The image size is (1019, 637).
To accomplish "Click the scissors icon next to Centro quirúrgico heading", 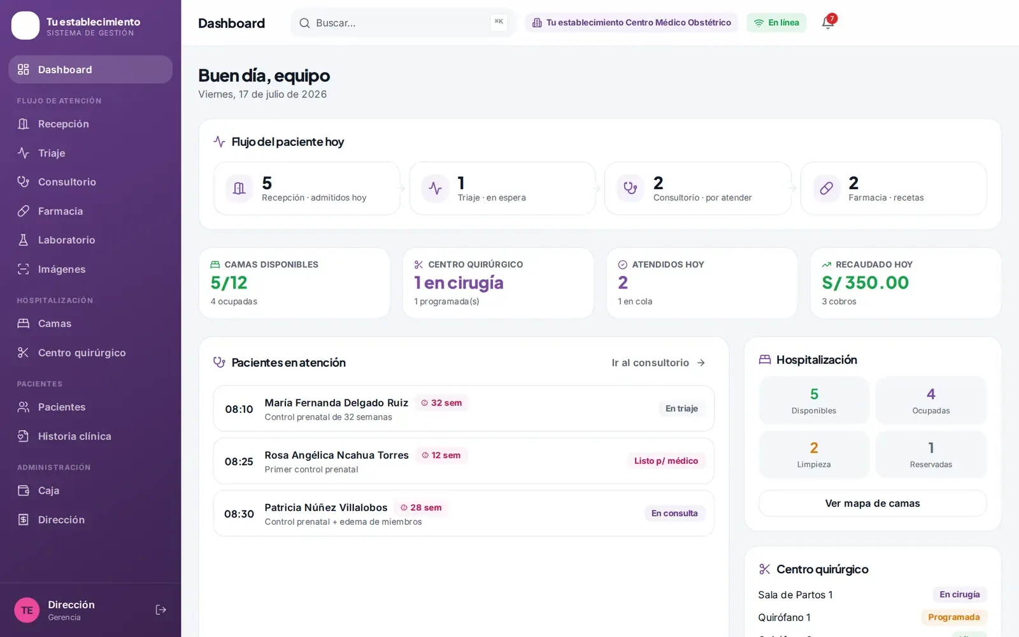I will (765, 569).
